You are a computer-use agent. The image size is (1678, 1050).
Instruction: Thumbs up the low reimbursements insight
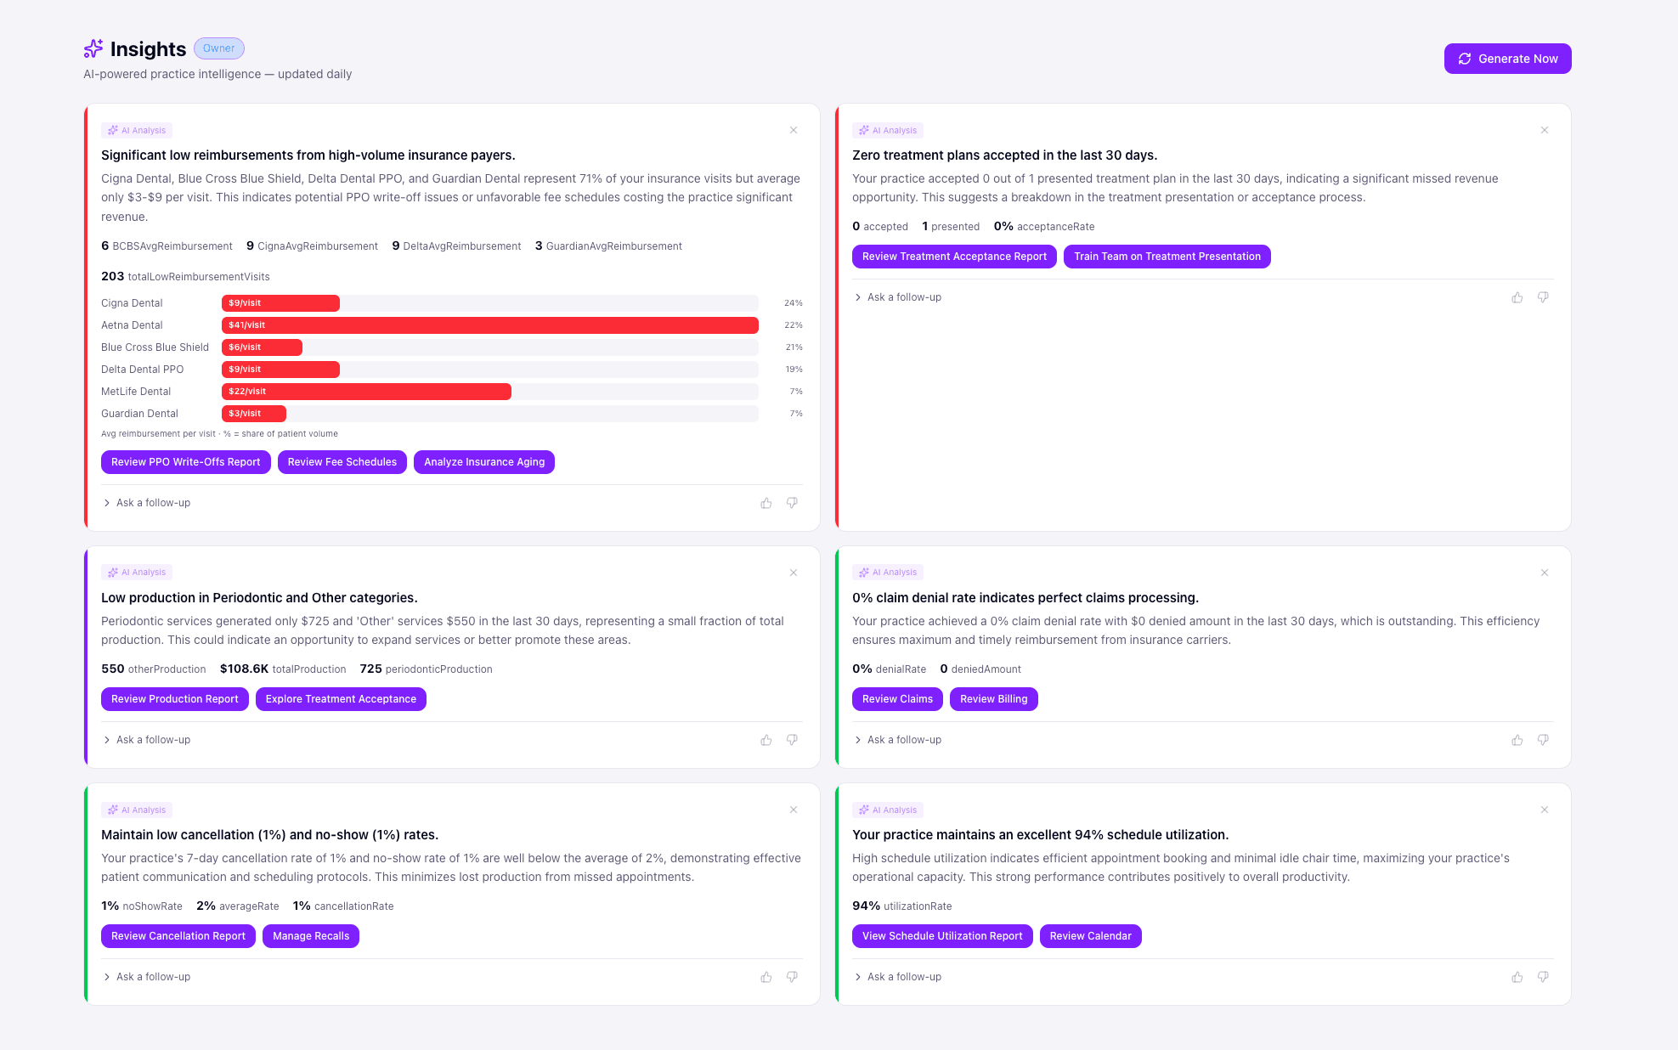click(x=766, y=503)
